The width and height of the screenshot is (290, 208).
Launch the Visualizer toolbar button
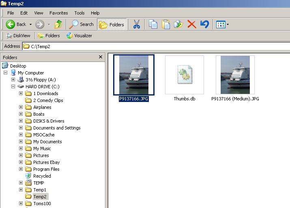tap(79, 36)
